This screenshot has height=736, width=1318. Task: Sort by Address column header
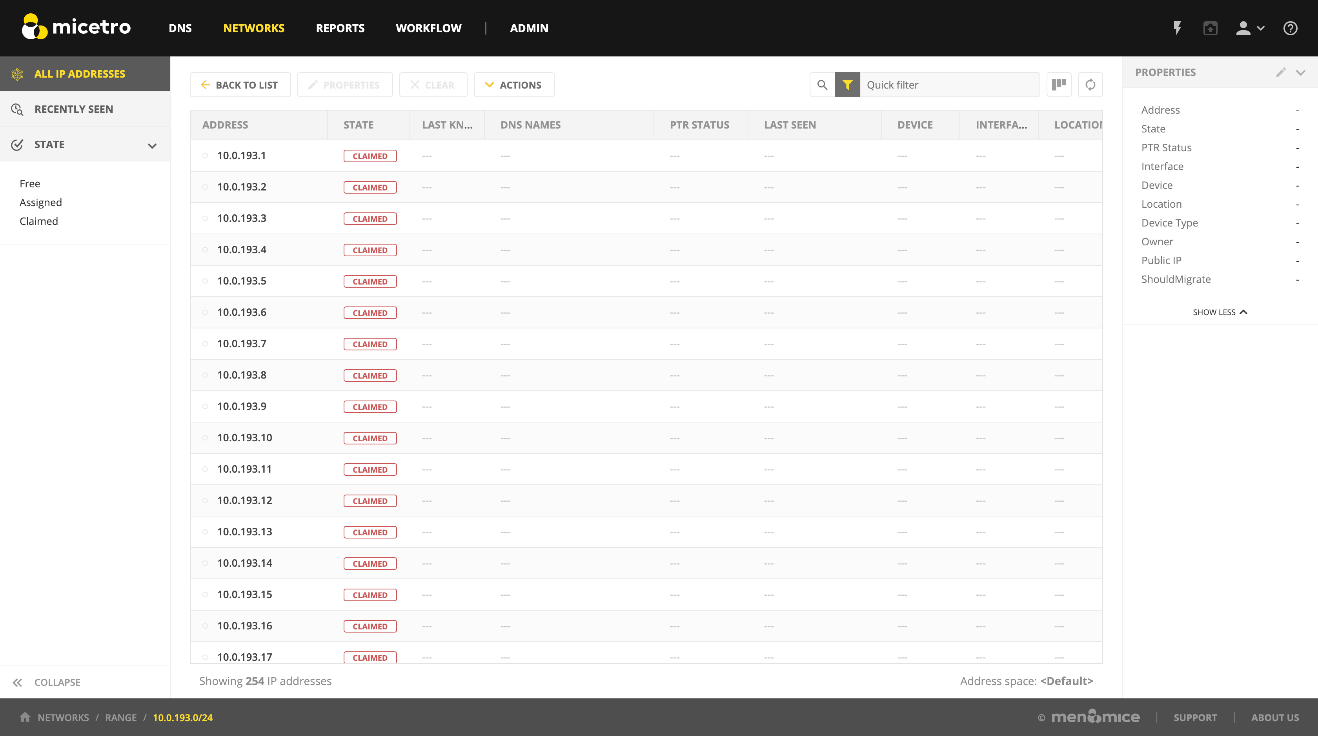tap(259, 125)
